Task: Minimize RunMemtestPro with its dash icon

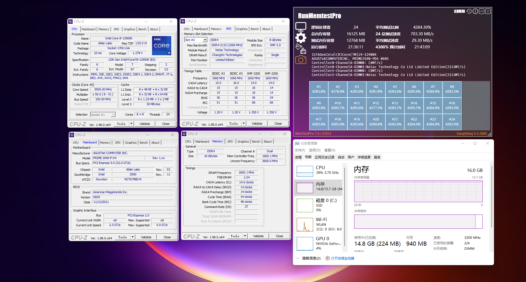Action: click(x=482, y=11)
